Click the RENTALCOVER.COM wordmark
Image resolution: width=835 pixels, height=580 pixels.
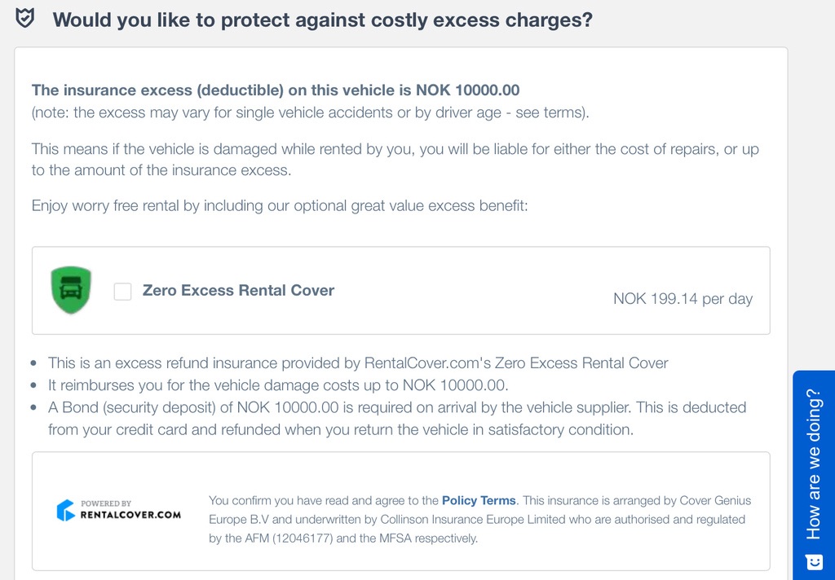(130, 515)
